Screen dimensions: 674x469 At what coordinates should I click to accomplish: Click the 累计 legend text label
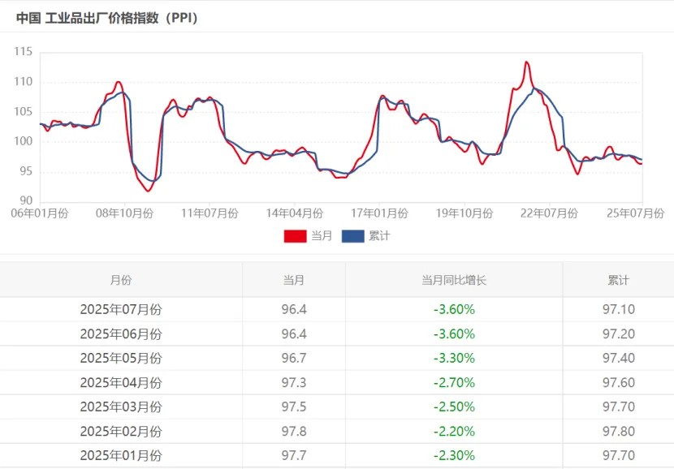379,236
